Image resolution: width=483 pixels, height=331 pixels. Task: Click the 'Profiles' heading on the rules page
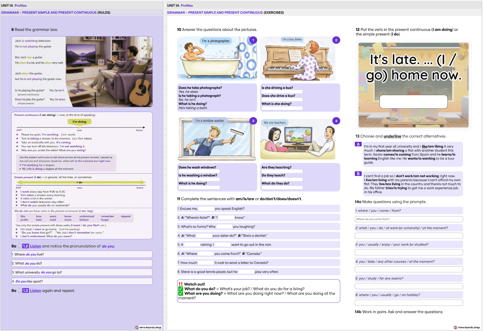[21, 6]
